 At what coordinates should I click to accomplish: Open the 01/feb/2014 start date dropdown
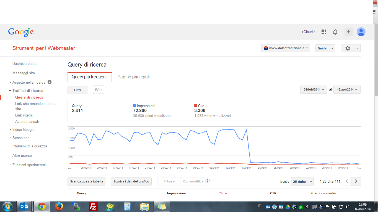tap(314, 90)
